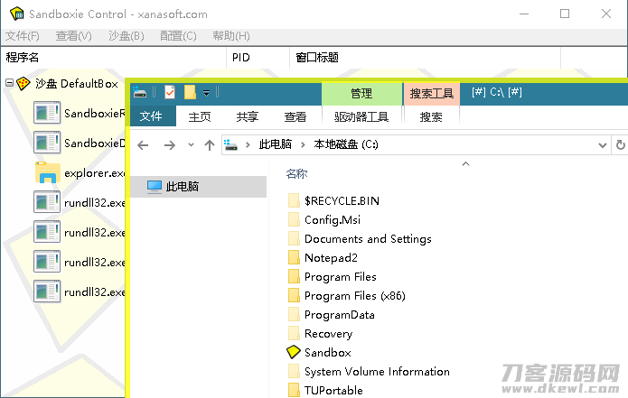Go forward with the right arrow button
This screenshot has width=628, height=398.
170,145
